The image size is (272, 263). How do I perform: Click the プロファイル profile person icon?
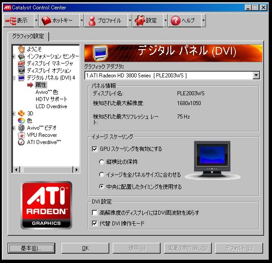(x=92, y=21)
